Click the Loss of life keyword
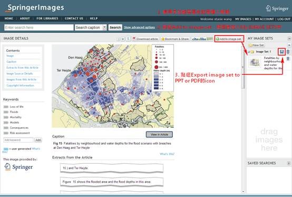This screenshot has width=292, height=197. (16, 107)
